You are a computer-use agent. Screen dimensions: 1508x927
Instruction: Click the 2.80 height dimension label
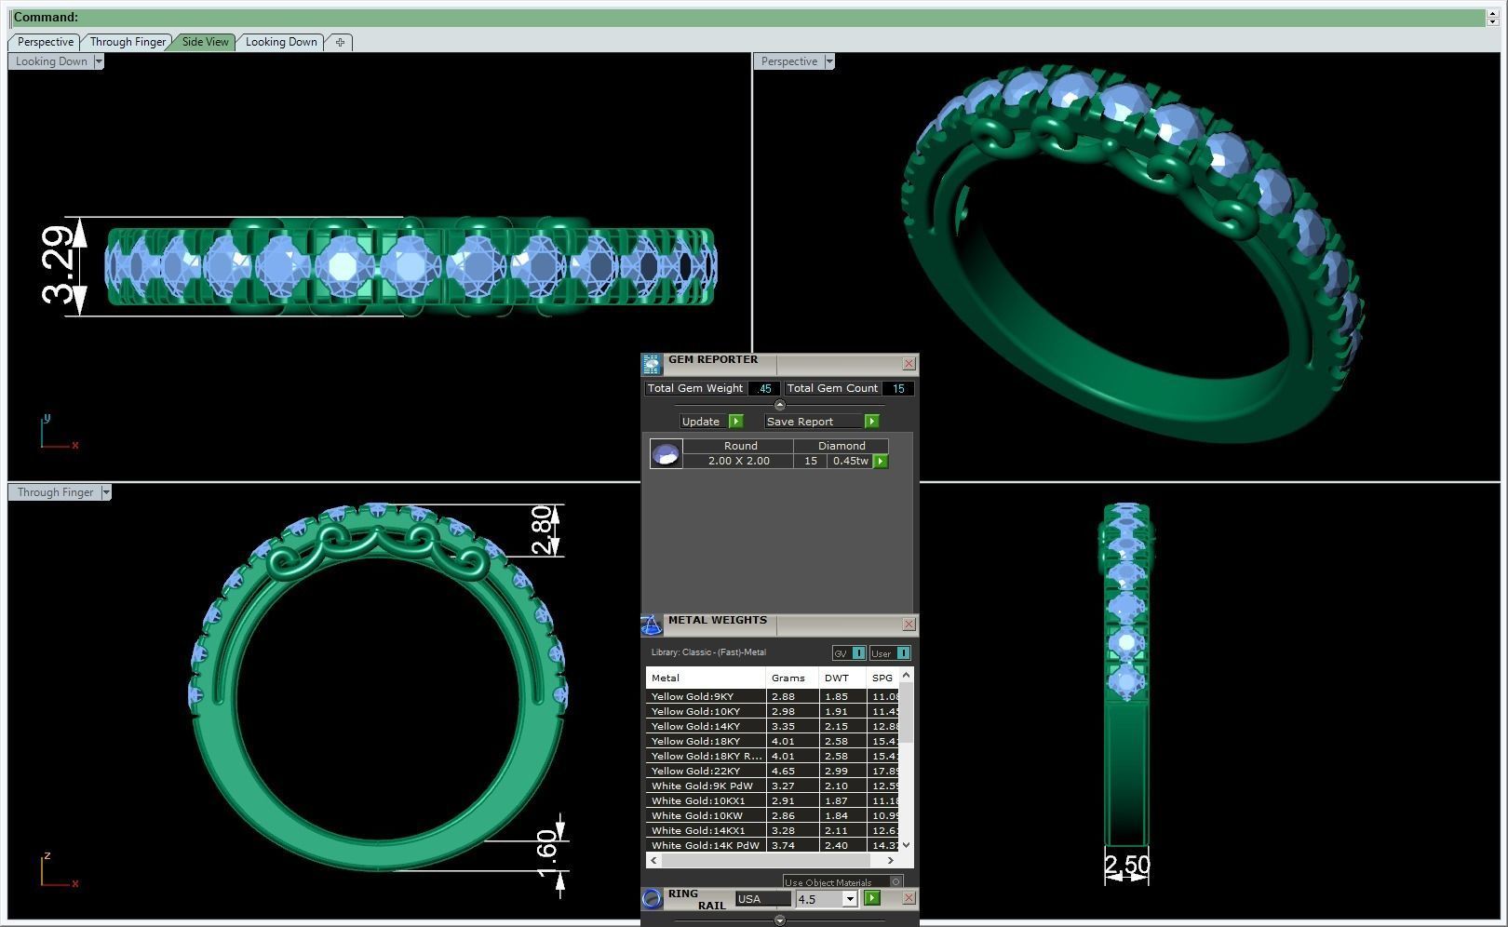pyautogui.click(x=542, y=531)
